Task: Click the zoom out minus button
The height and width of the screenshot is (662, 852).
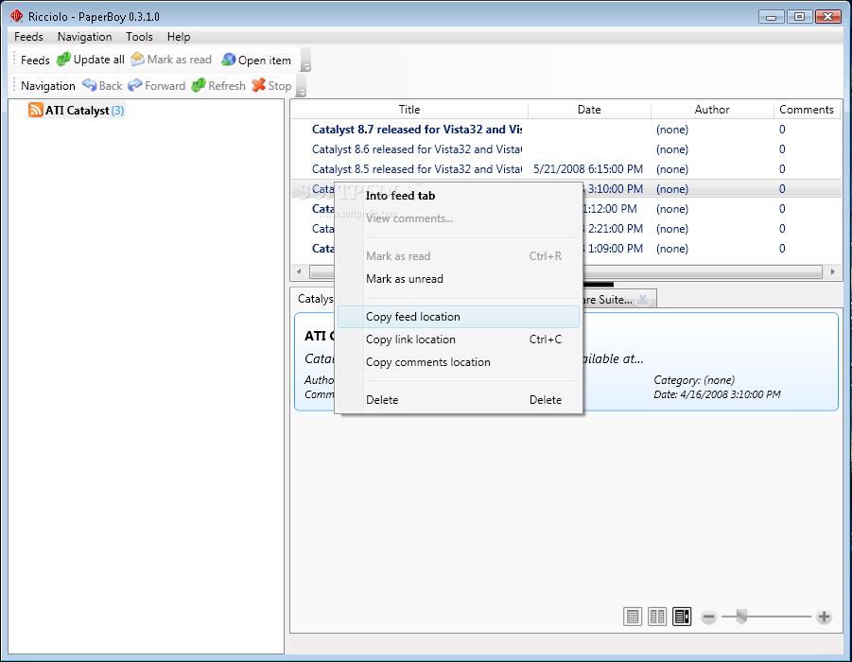Action: coord(708,617)
